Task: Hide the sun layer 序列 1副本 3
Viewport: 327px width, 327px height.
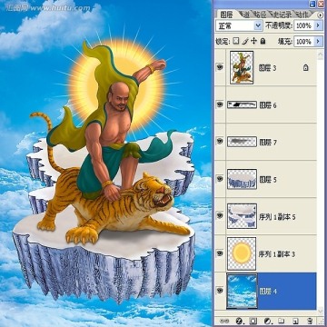Action: pos(220,253)
